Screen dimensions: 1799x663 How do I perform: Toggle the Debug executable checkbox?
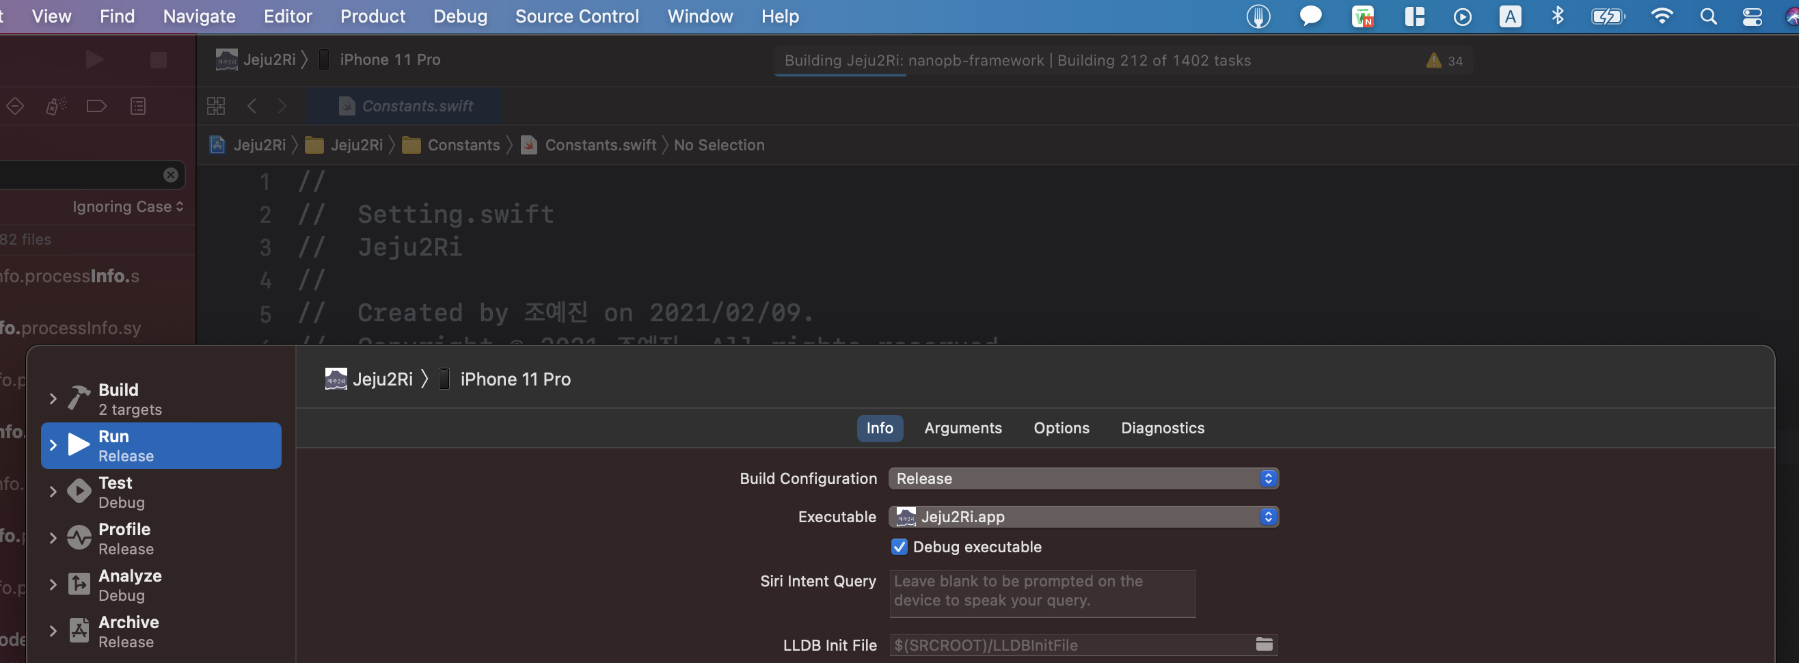coord(899,547)
